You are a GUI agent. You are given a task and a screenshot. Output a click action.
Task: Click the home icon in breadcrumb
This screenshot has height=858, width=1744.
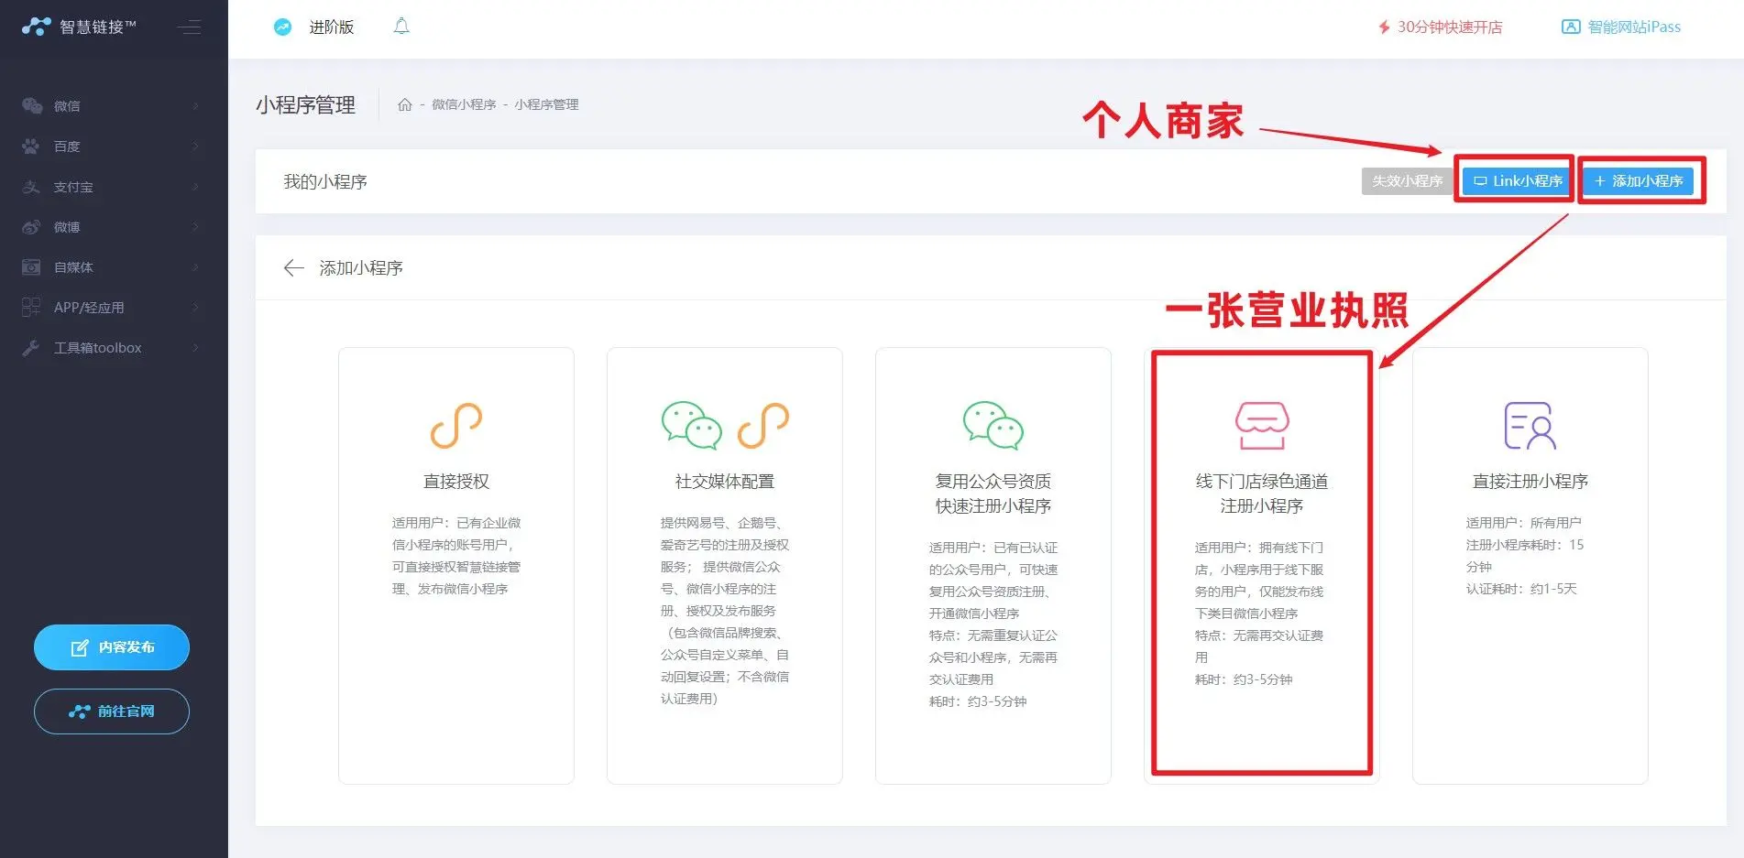[404, 104]
